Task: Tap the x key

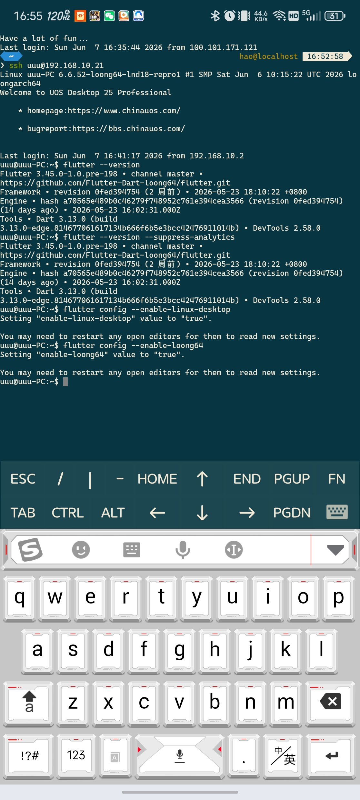Action: point(108,704)
